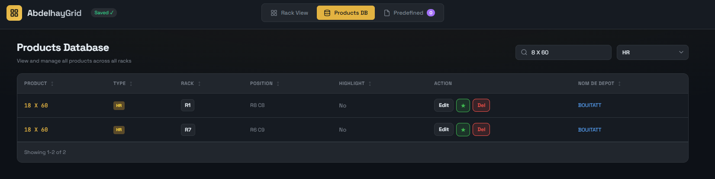Viewport: 715px width, 179px height.
Task: Click the AbdelhayGrid app title
Action: (54, 13)
